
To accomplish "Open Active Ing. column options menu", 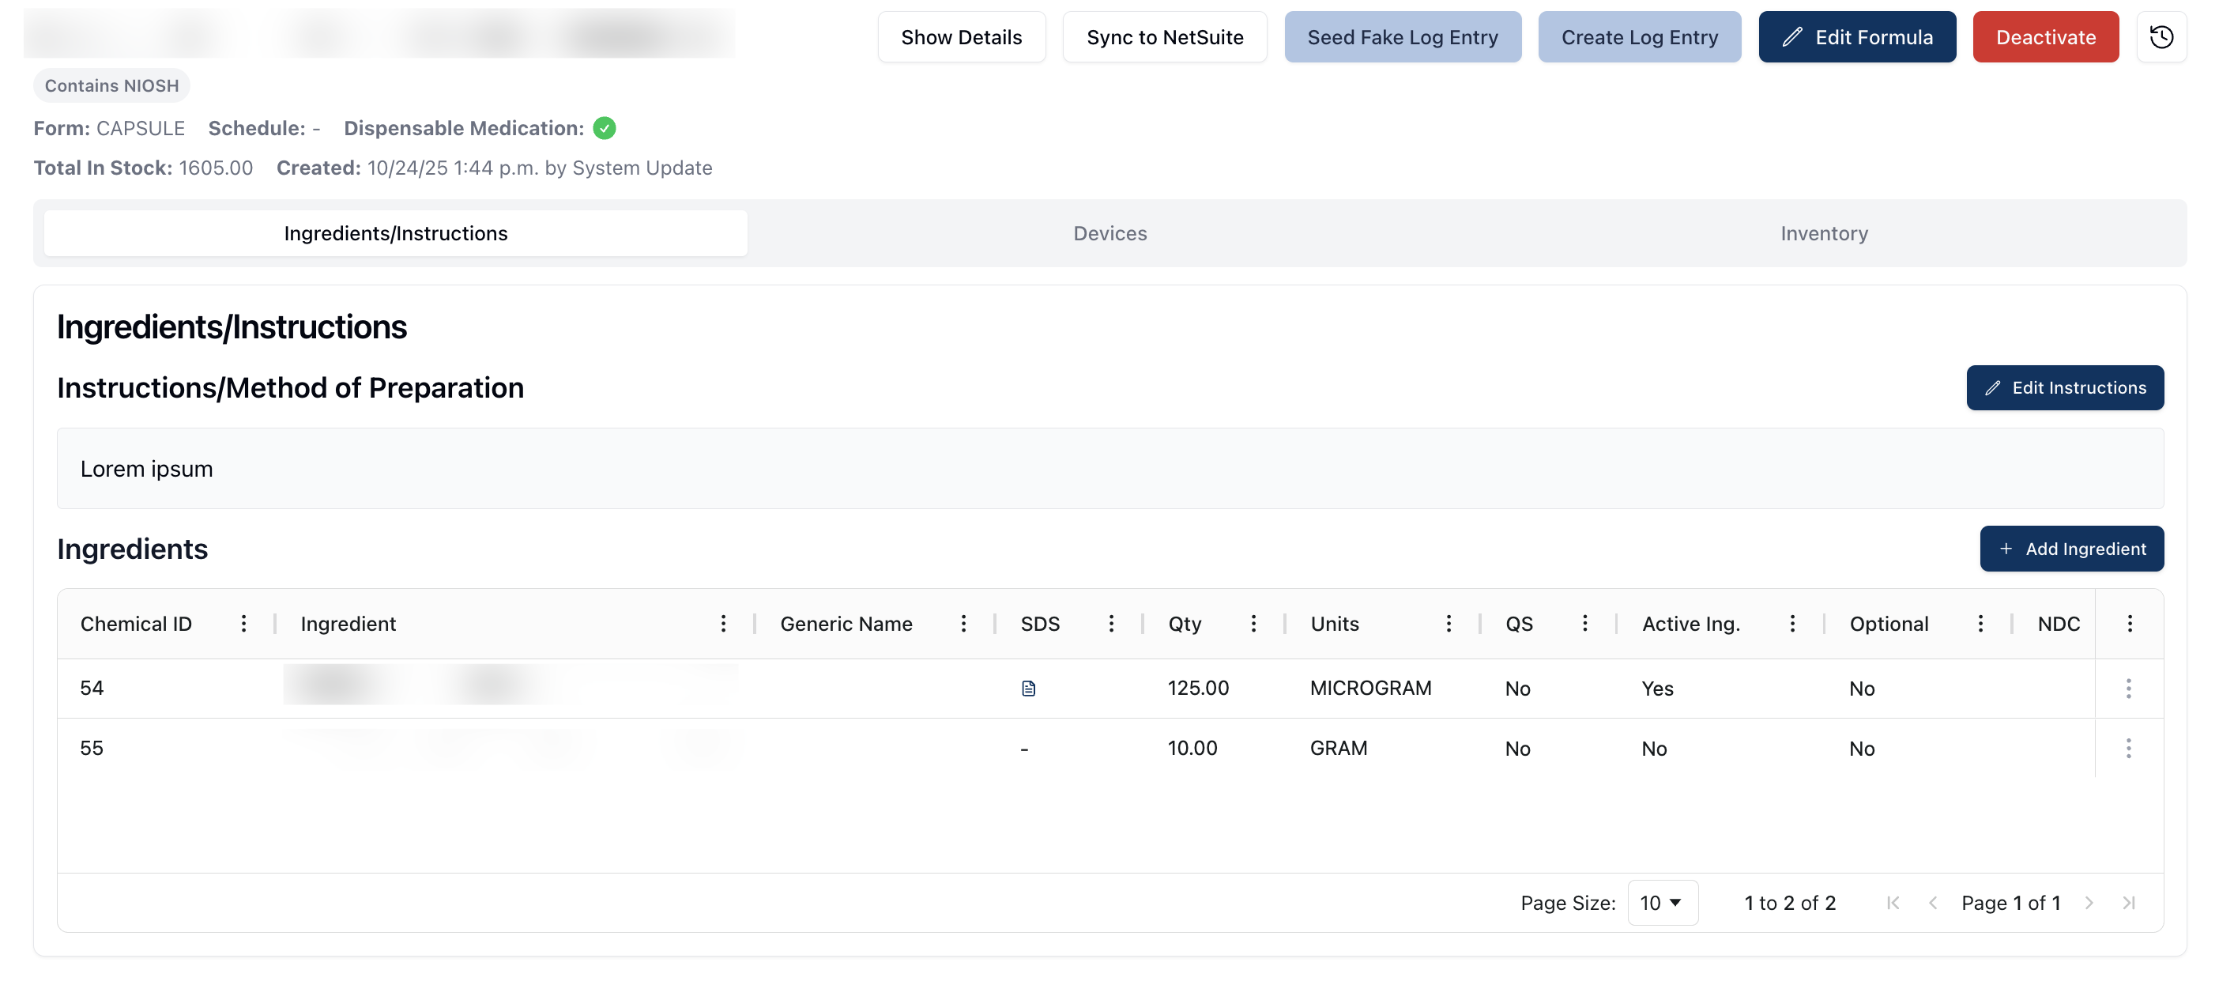I will coord(1791,623).
